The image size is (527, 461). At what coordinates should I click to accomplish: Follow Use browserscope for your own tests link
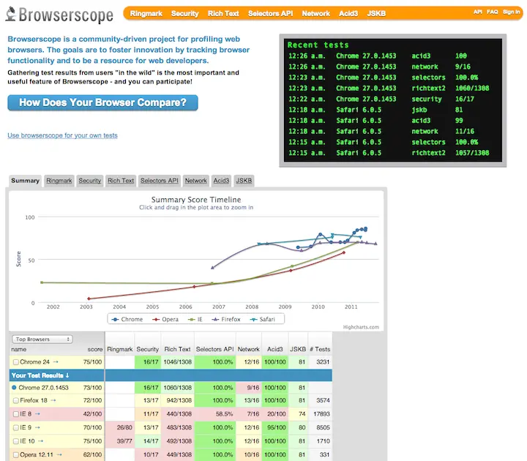point(62,135)
